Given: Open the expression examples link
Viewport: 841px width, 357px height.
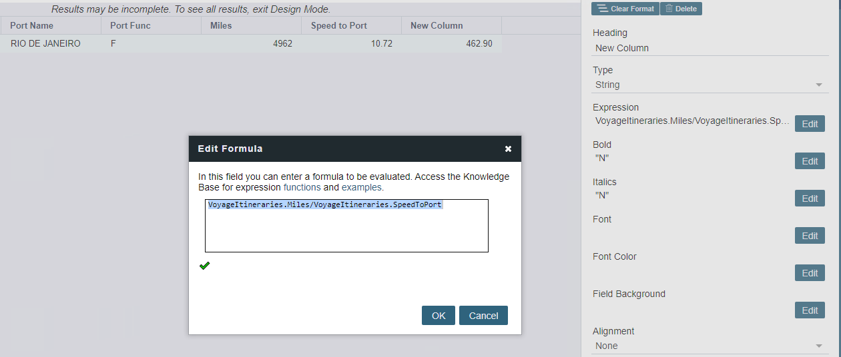Looking at the screenshot, I should (x=361, y=188).
